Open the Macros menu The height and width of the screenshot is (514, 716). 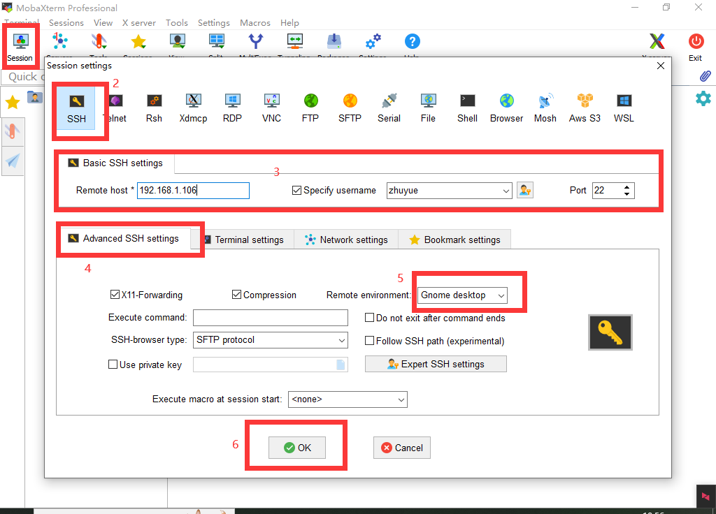pyautogui.click(x=255, y=23)
